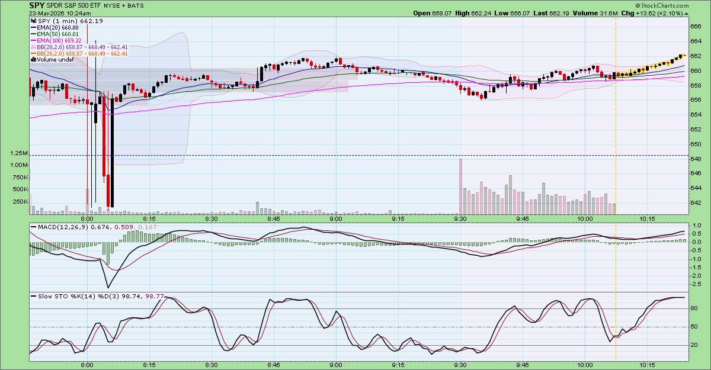711x370 pixels.
Task: Click the bar icon beside 'Volume undef'
Action: click(x=33, y=60)
